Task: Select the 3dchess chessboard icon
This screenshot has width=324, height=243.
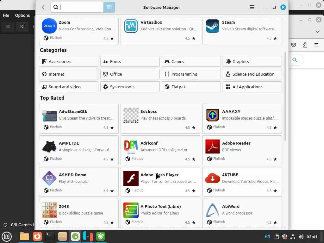Action: point(131,115)
